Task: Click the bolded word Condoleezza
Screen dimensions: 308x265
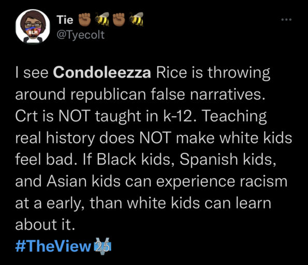Action: click(102, 72)
